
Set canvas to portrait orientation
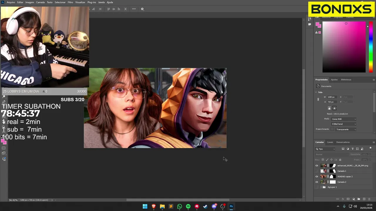(329, 108)
